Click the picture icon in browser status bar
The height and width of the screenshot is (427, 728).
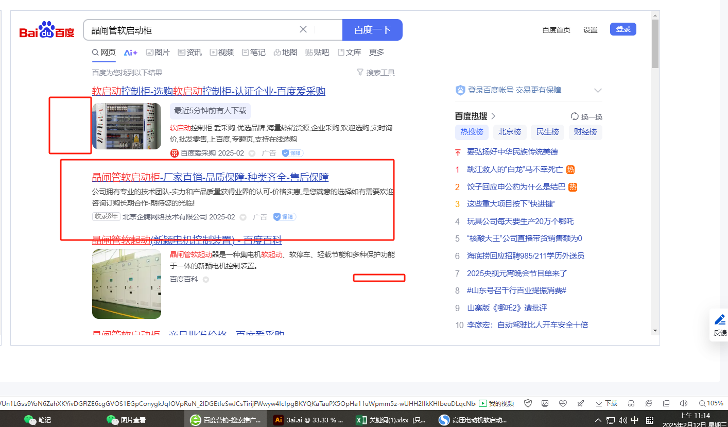(x=545, y=403)
